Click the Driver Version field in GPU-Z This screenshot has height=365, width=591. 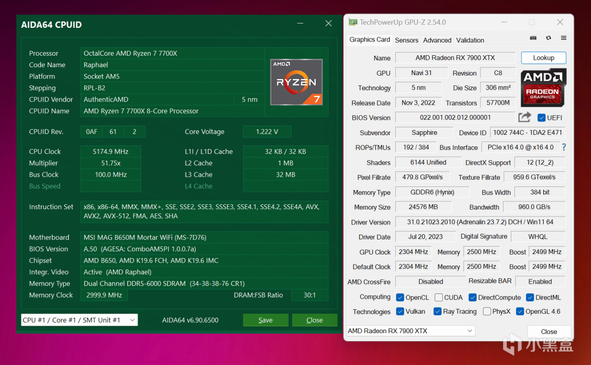(480, 222)
